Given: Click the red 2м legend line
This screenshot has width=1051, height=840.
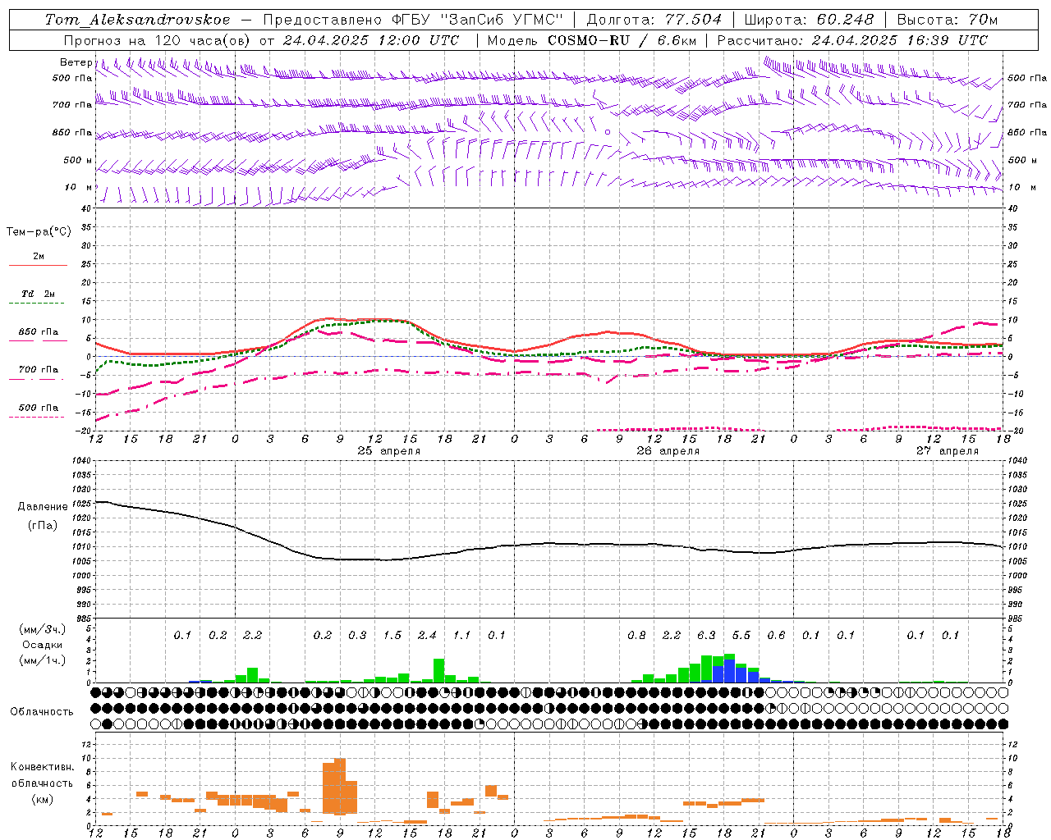Looking at the screenshot, I should 38,265.
